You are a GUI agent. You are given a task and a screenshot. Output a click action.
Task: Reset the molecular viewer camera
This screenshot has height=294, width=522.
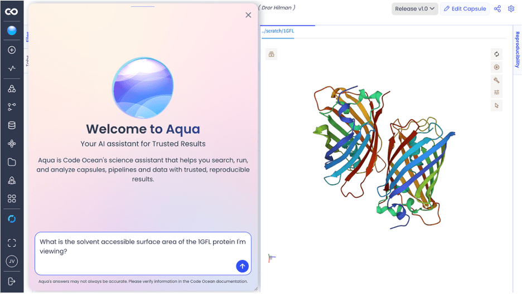(x=496, y=54)
